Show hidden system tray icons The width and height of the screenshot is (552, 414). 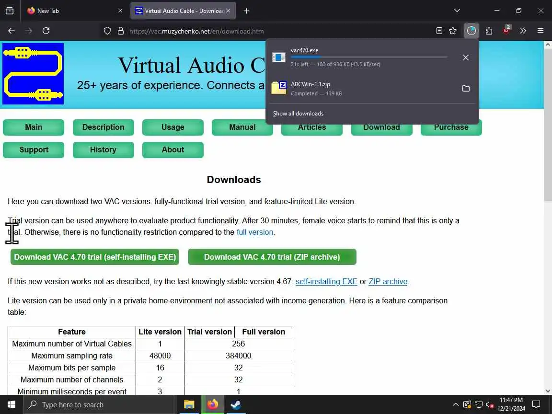(455, 404)
